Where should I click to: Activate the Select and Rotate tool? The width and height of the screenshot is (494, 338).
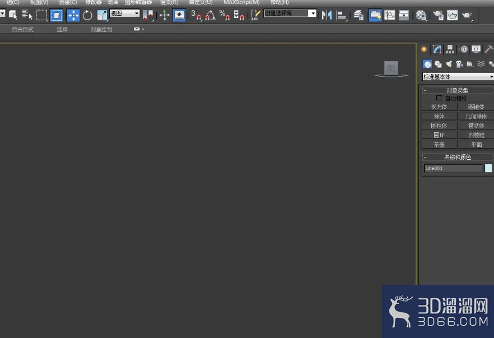87,15
